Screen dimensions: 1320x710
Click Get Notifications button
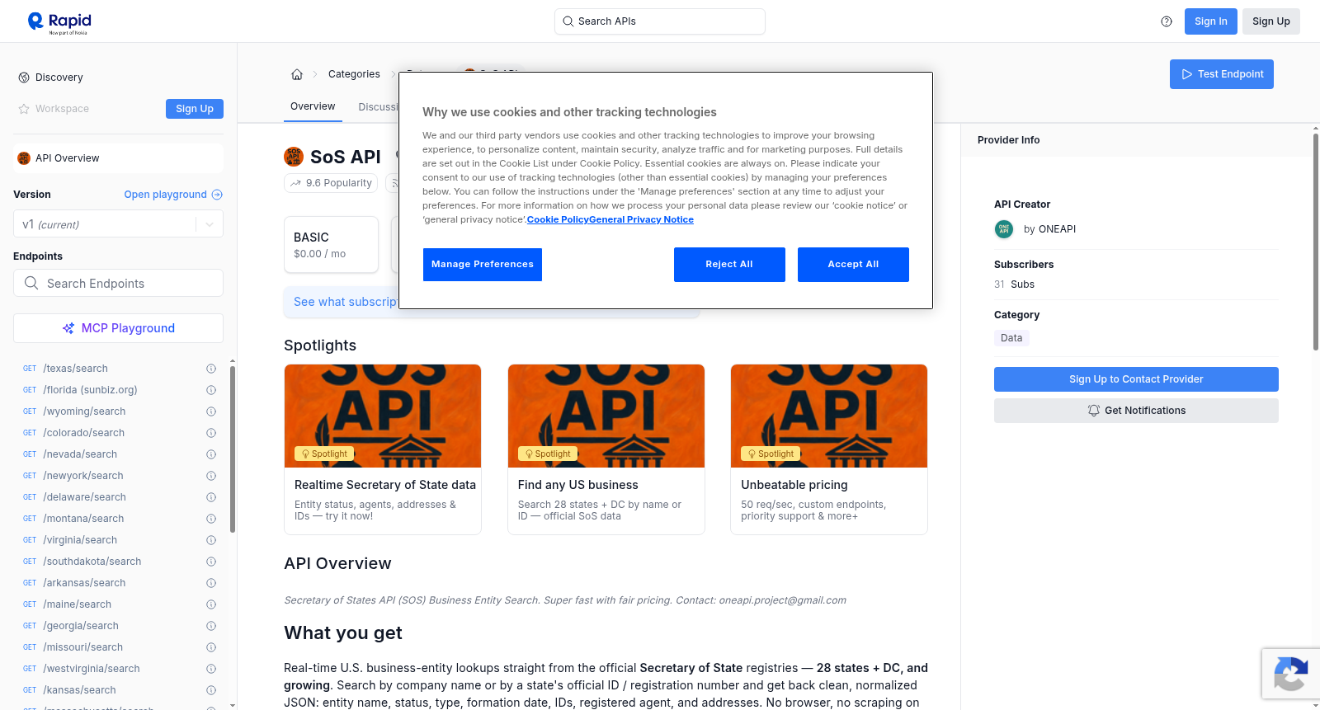click(1136, 411)
